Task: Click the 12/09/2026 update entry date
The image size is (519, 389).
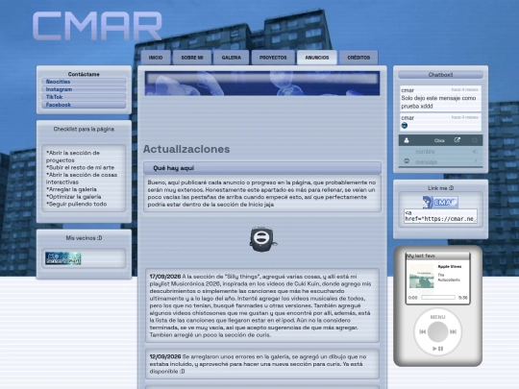Action: click(x=165, y=356)
